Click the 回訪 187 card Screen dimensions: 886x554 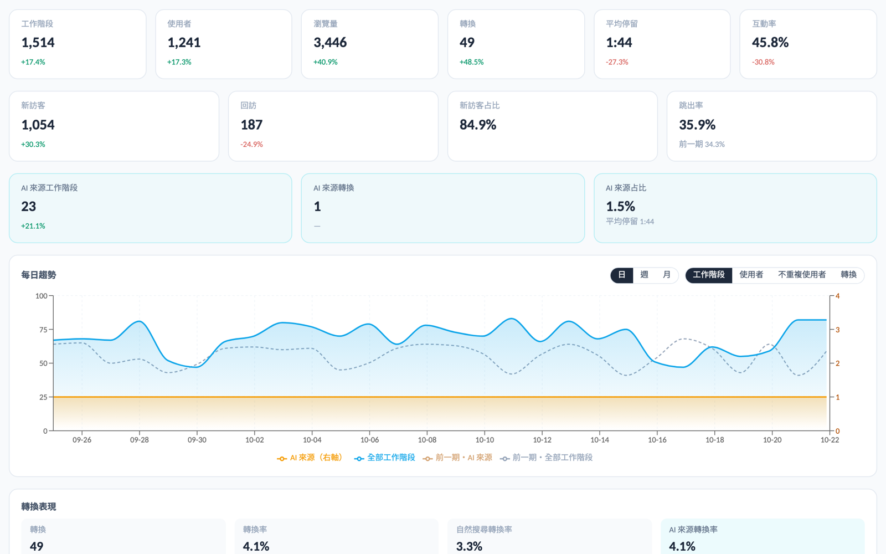point(333,126)
